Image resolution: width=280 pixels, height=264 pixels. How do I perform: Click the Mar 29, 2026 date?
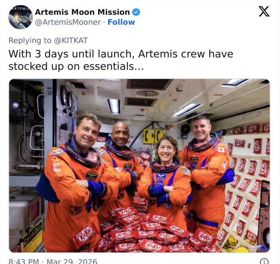click(72, 261)
